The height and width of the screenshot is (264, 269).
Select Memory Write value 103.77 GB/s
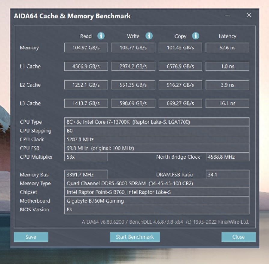click(x=133, y=48)
